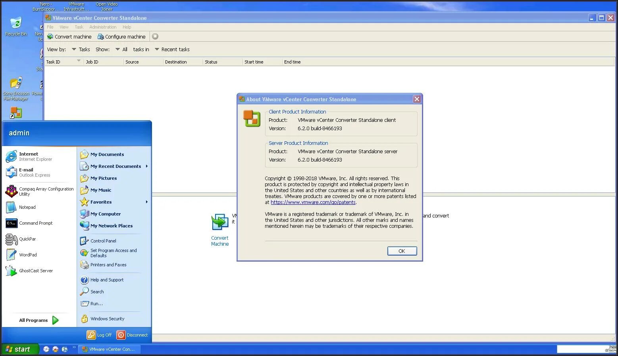Click the Task ID column sort arrow

pos(79,61)
